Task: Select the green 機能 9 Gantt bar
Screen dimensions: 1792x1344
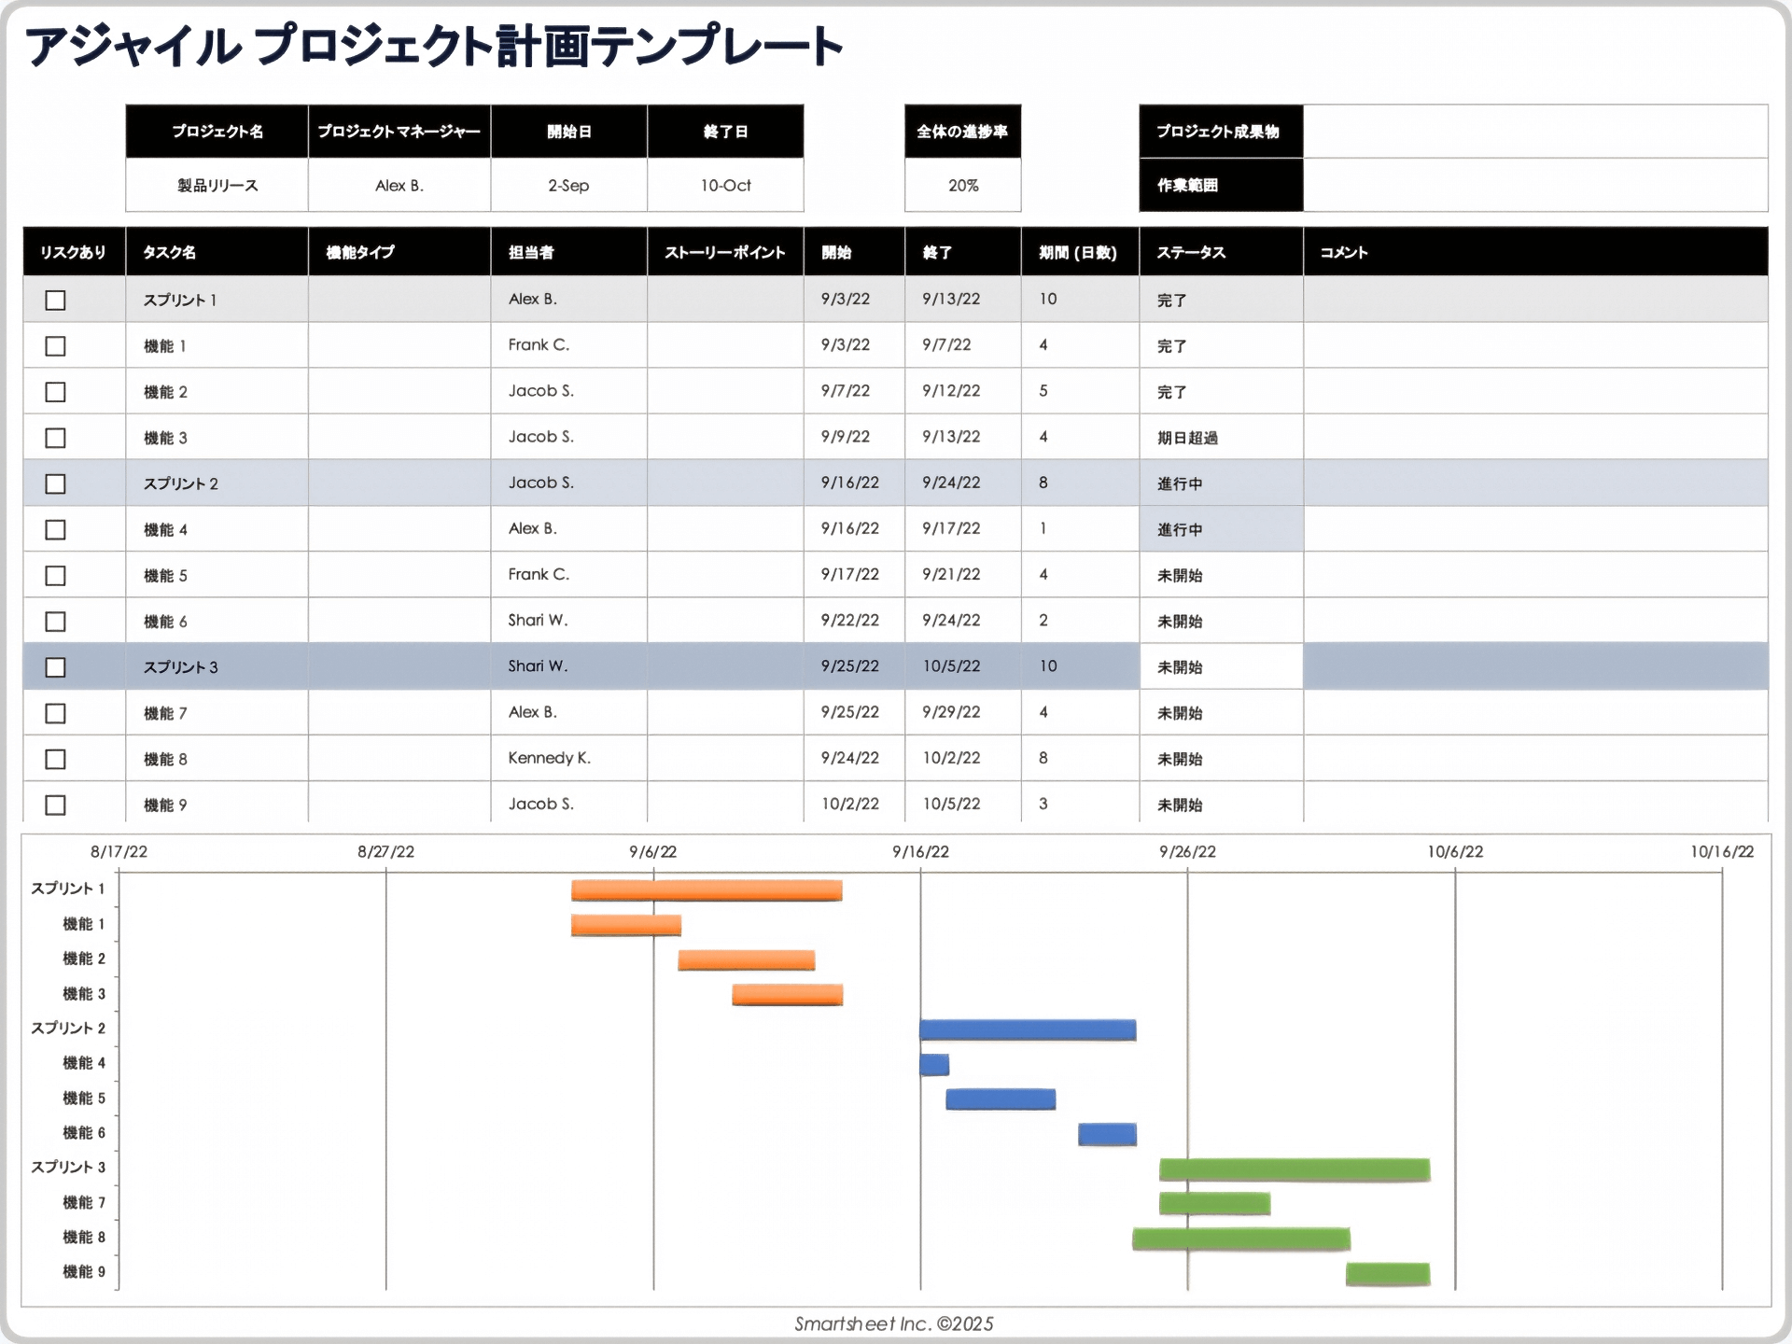Action: (1388, 1274)
